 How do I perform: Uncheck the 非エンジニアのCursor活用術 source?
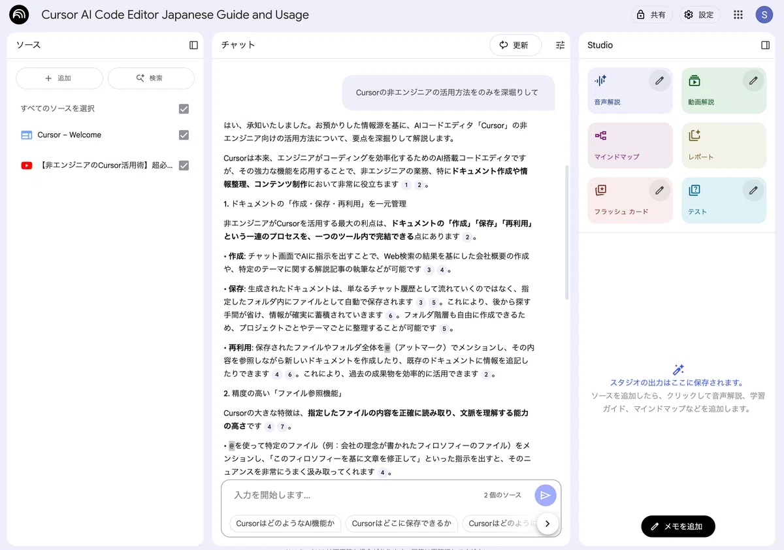pos(184,165)
